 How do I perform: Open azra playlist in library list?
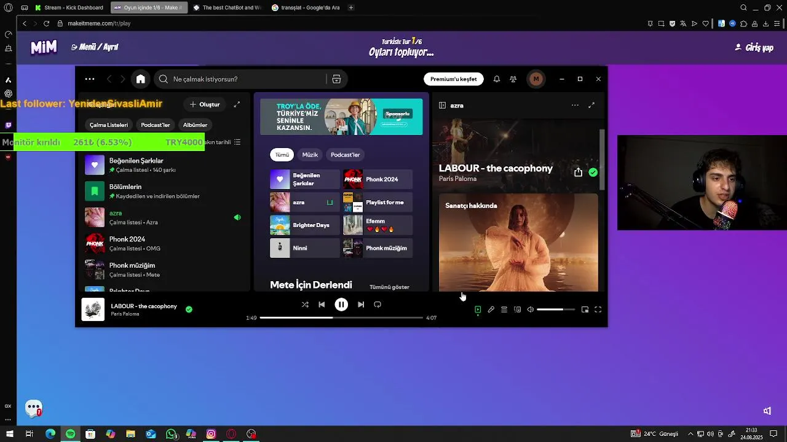coord(163,217)
